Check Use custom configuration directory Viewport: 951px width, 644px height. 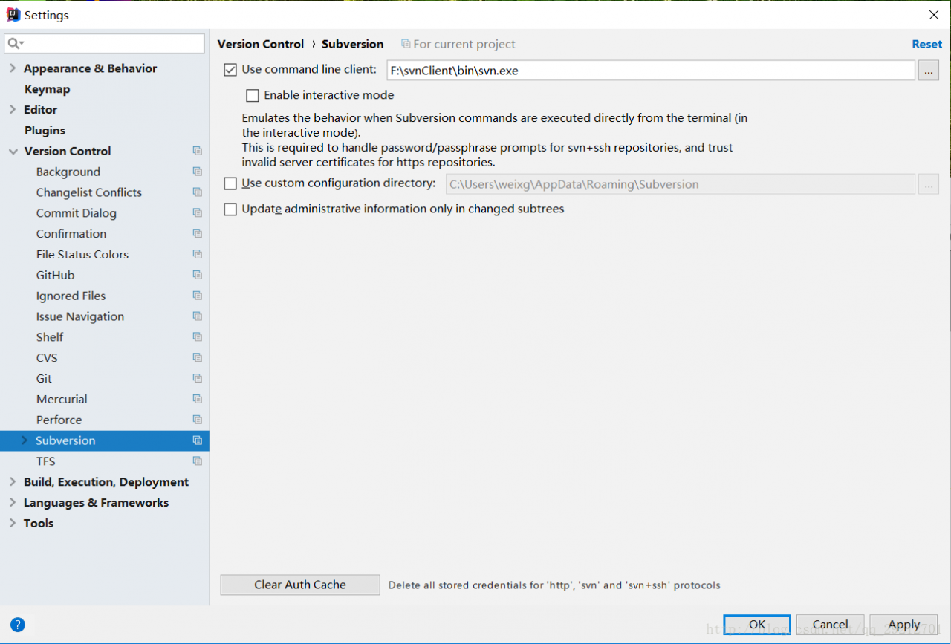[230, 183]
